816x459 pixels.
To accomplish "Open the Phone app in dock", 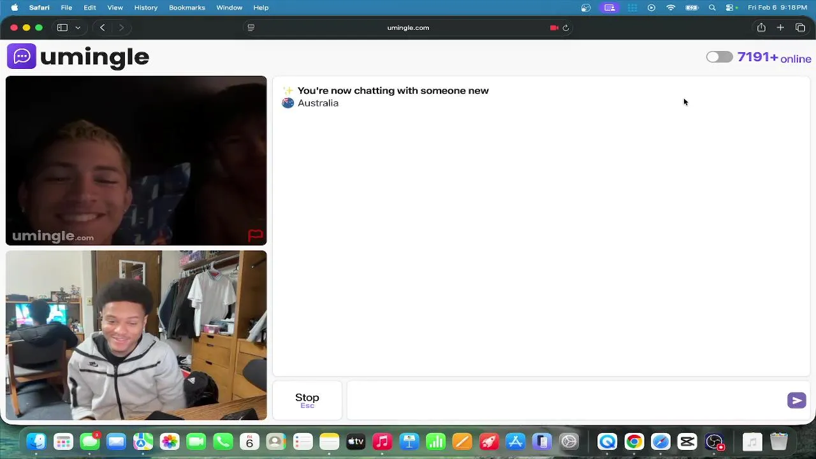I will tap(222, 442).
